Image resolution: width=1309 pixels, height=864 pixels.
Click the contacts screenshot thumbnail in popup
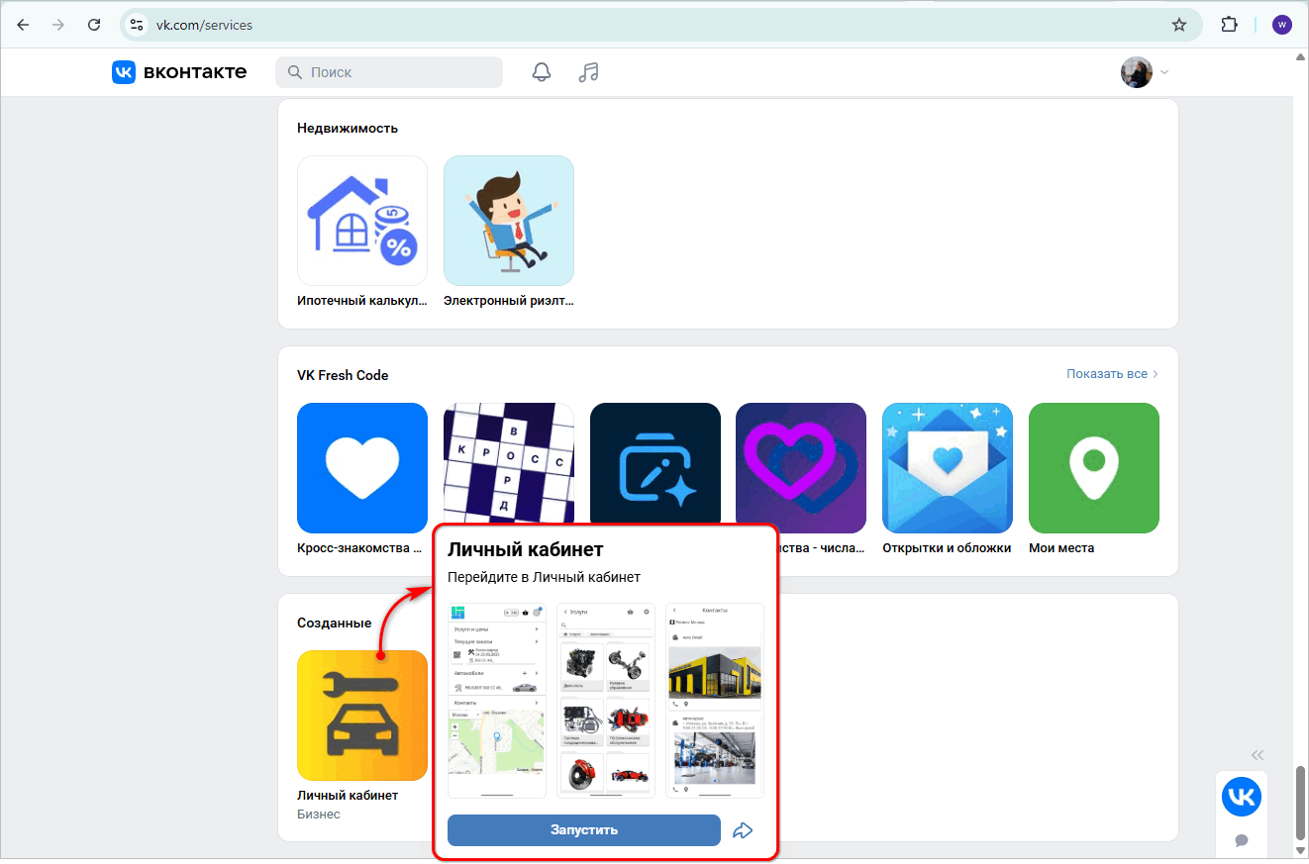(714, 700)
